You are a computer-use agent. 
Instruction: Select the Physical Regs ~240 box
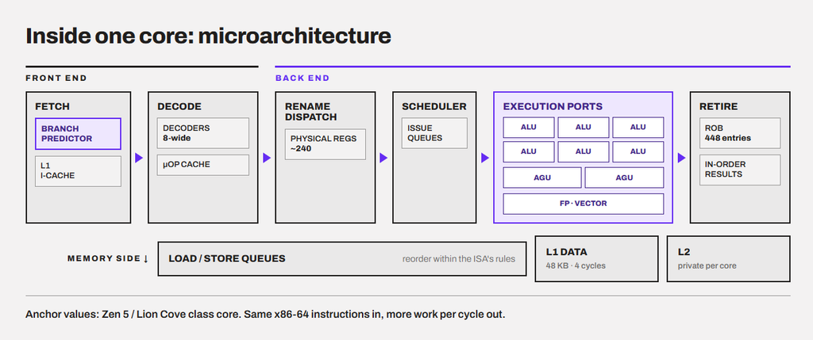pyautogui.click(x=325, y=144)
